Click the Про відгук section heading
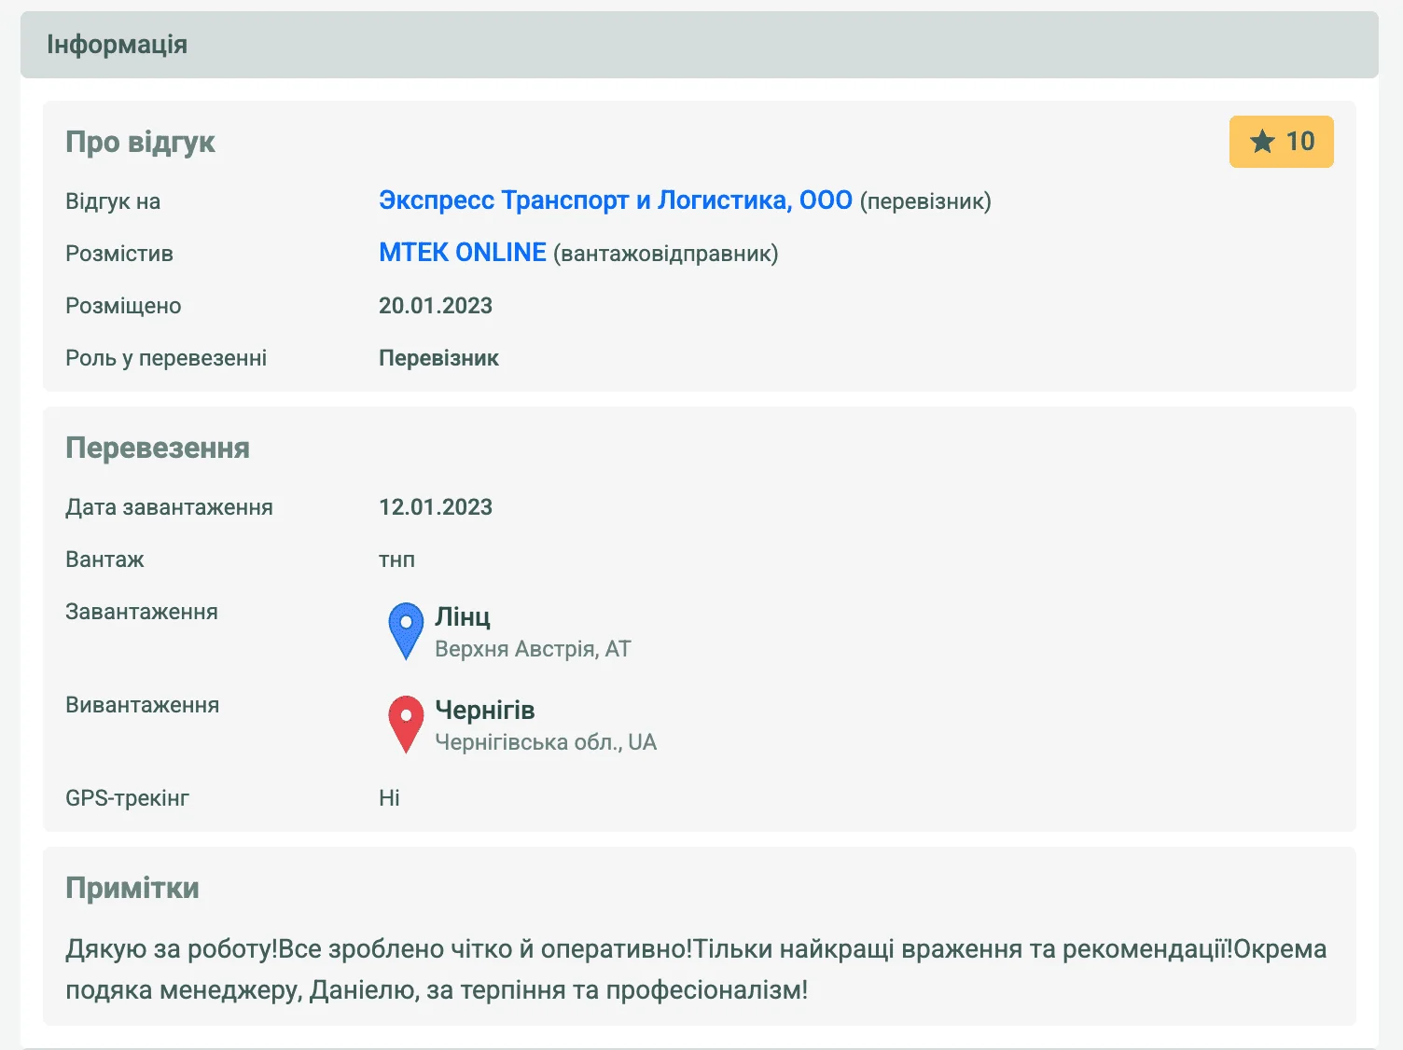This screenshot has width=1403, height=1050. pyautogui.click(x=140, y=142)
